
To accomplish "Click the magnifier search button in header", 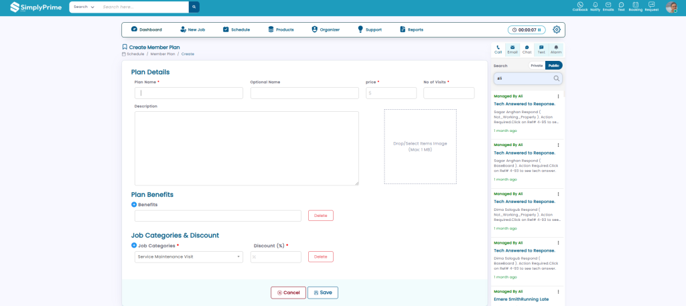I will pos(194,7).
